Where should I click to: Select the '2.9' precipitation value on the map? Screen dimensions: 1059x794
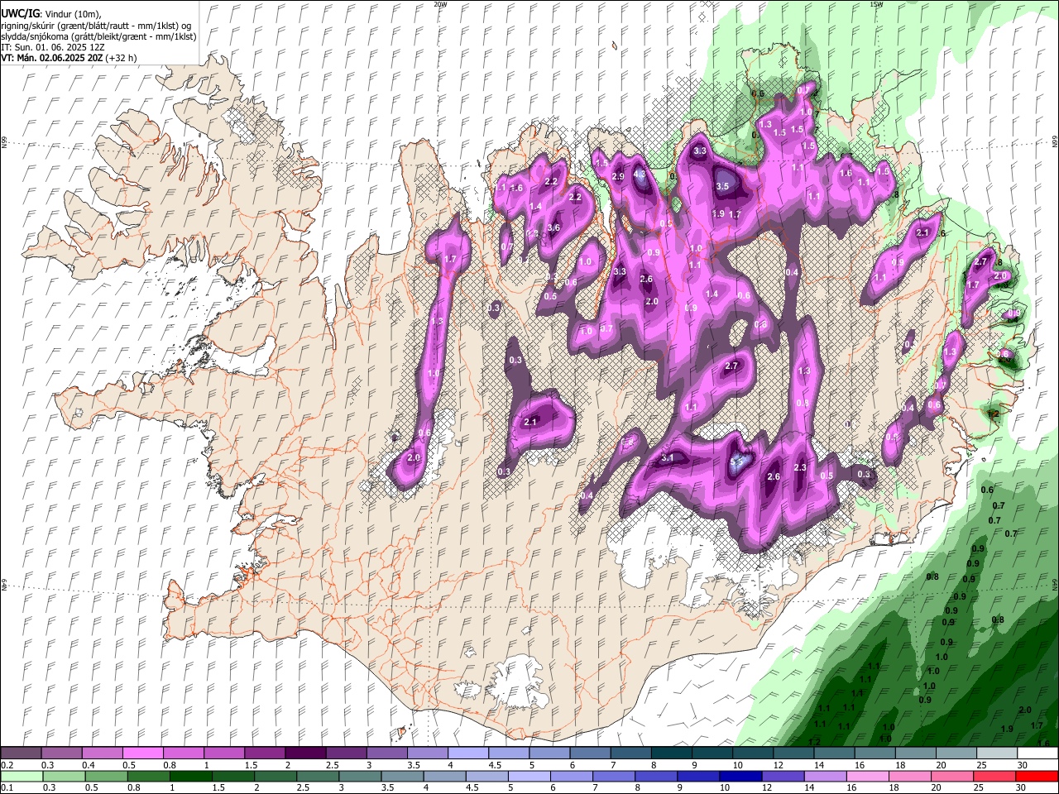click(618, 177)
